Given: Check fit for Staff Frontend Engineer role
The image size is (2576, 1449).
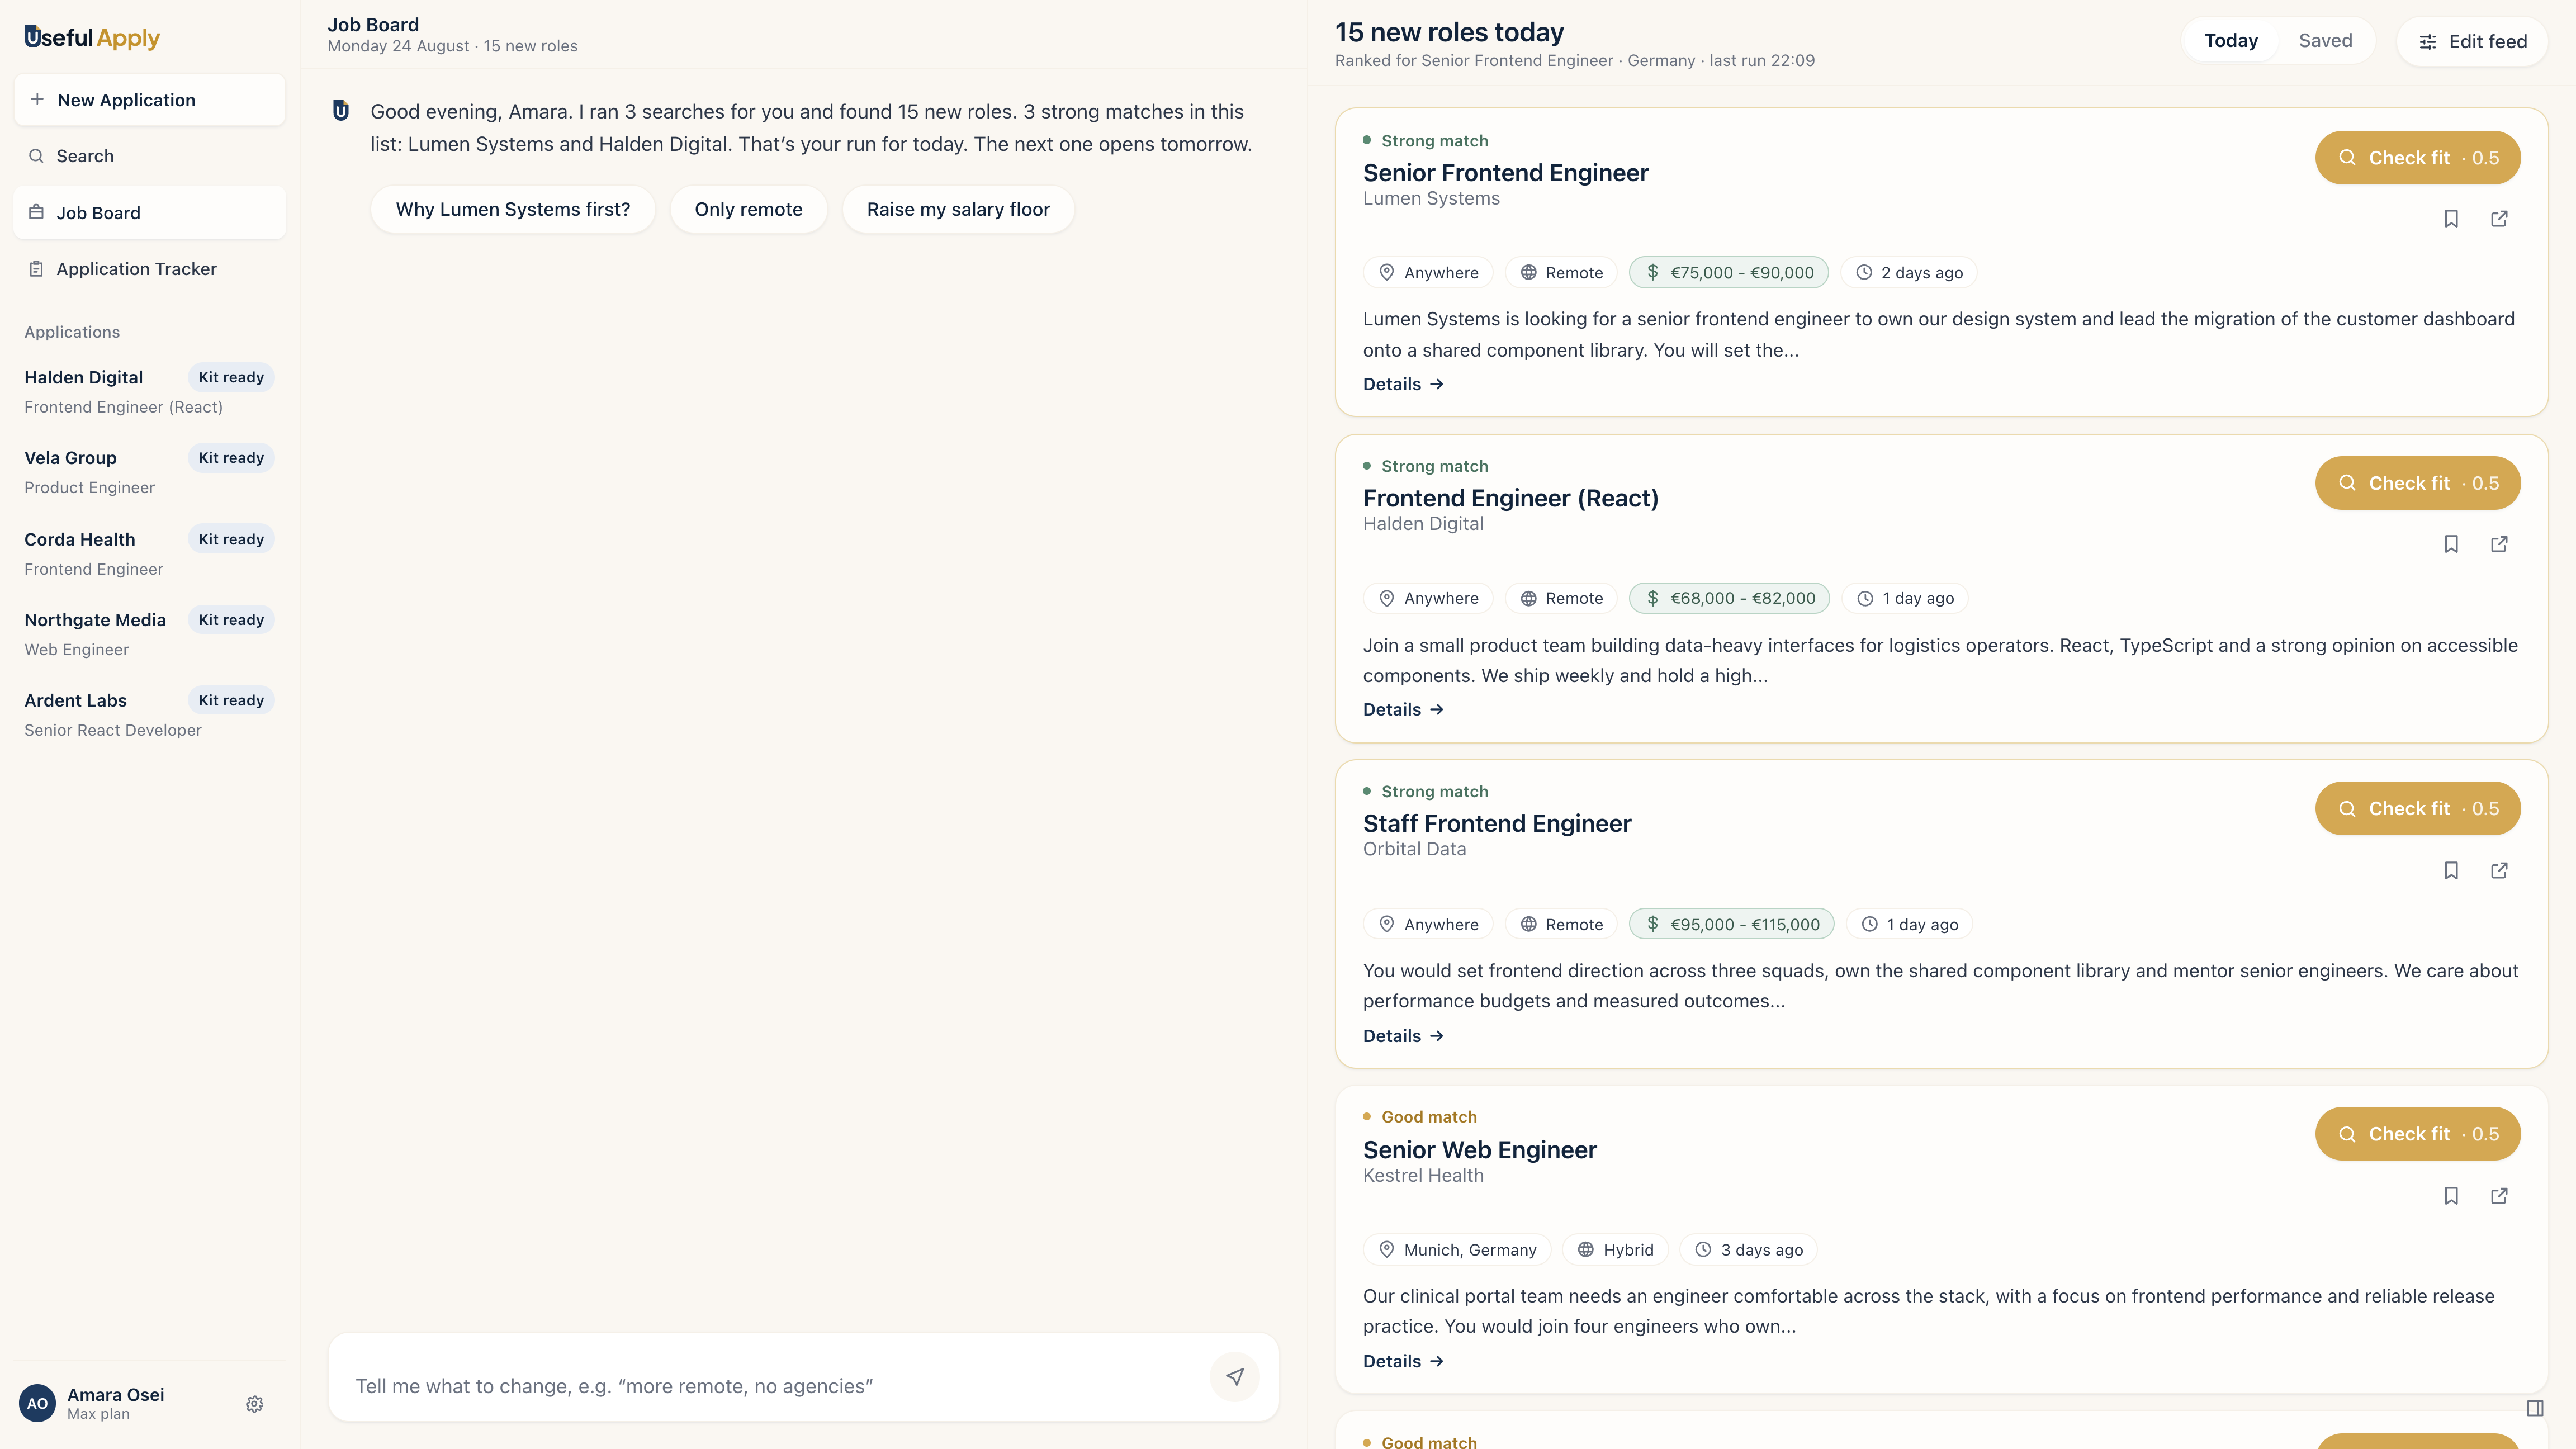Looking at the screenshot, I should point(2417,808).
